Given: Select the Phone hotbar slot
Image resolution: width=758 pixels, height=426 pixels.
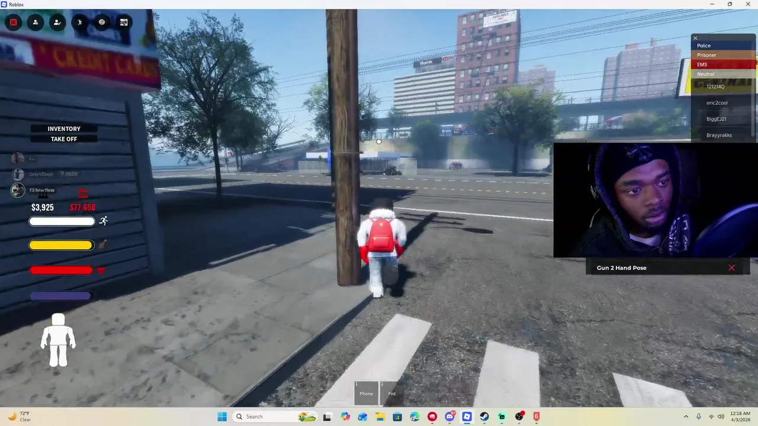Looking at the screenshot, I should [366, 393].
